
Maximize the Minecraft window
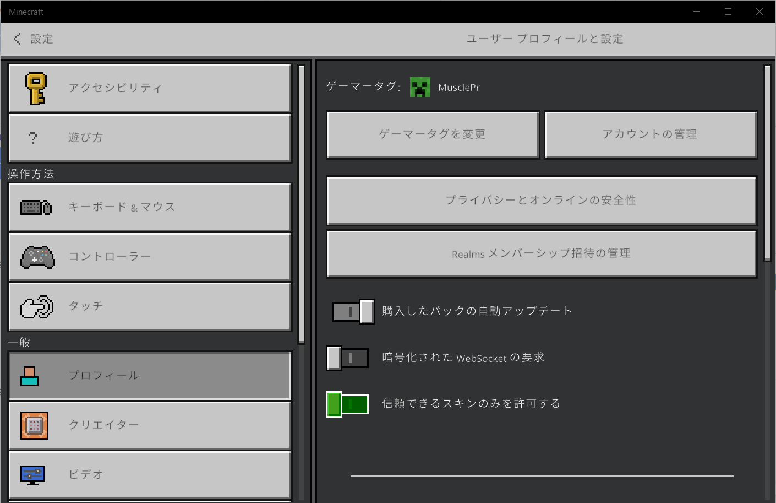click(728, 12)
